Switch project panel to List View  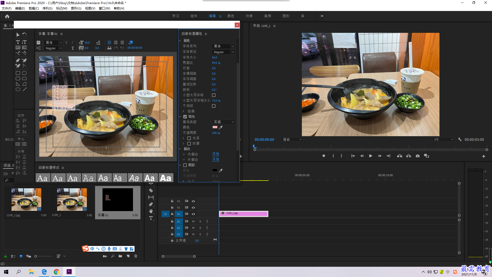[13, 256]
